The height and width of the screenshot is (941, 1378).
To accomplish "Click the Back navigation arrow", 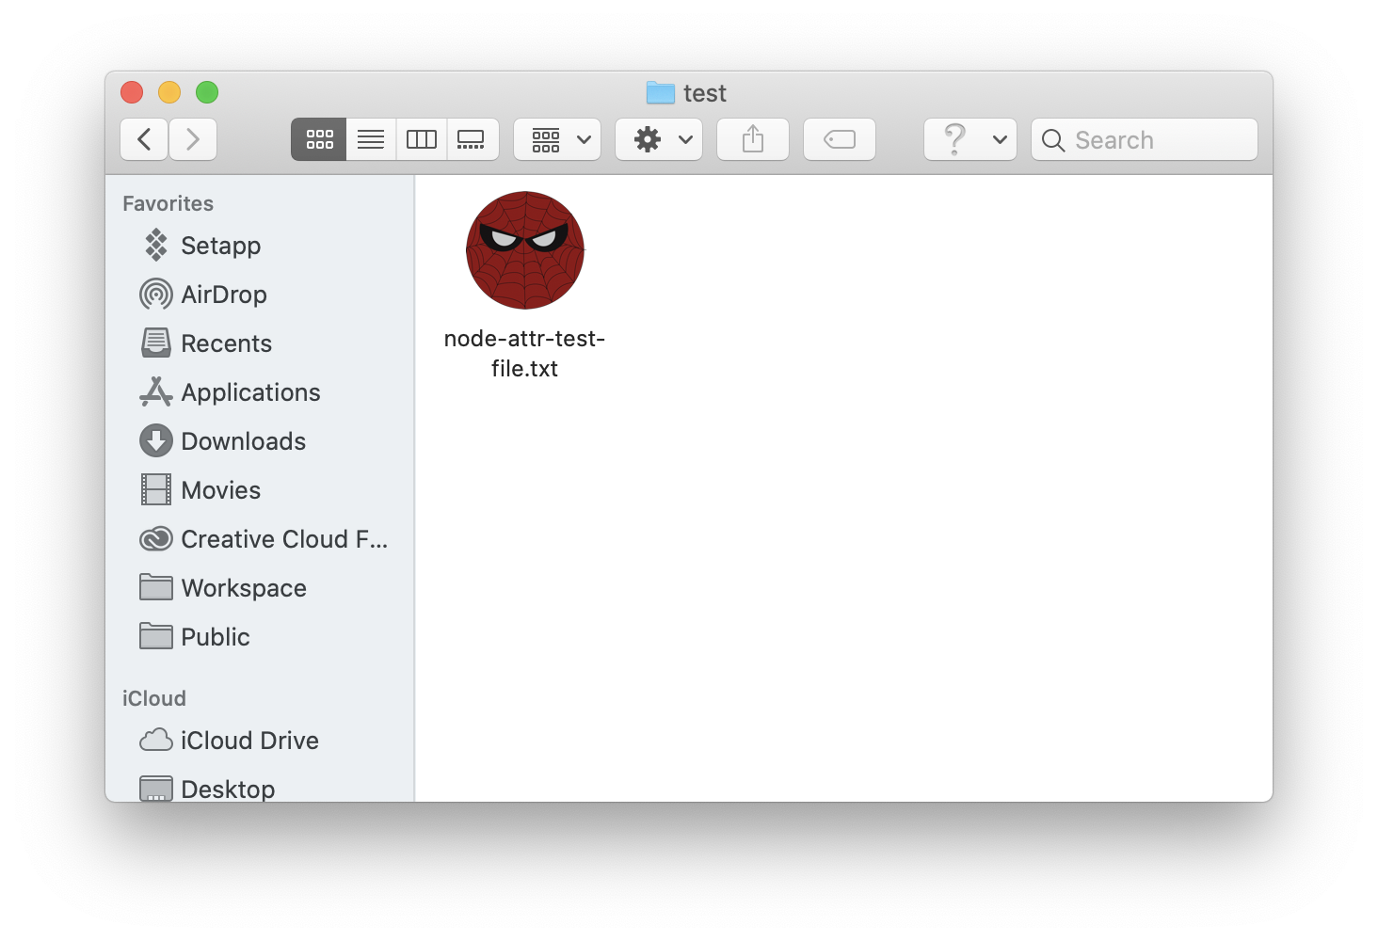I will pyautogui.click(x=144, y=140).
